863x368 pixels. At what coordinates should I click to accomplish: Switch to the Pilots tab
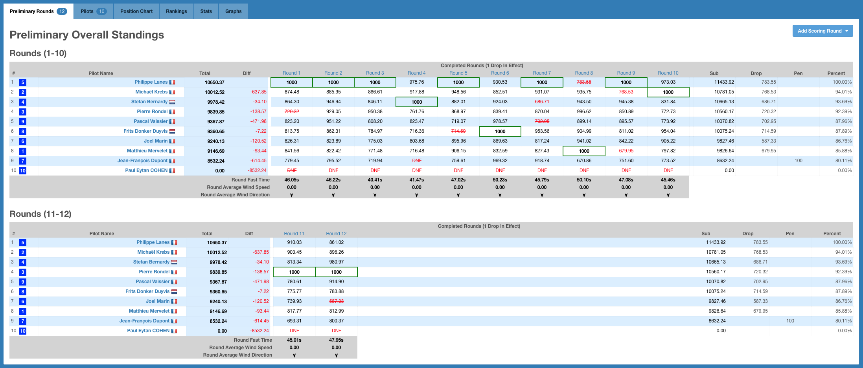[x=93, y=11]
